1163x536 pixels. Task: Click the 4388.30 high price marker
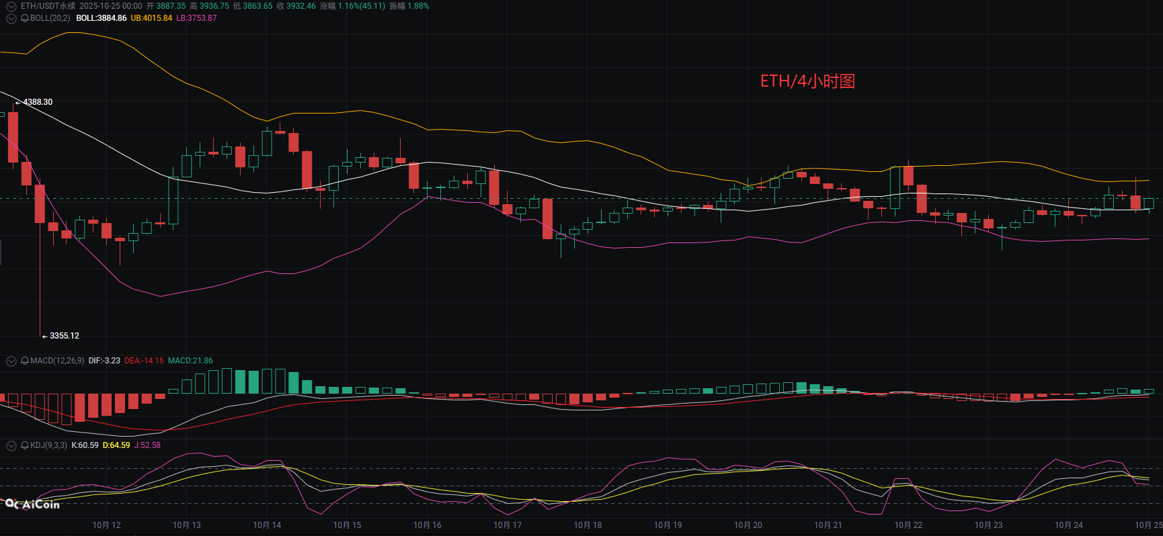click(x=38, y=102)
